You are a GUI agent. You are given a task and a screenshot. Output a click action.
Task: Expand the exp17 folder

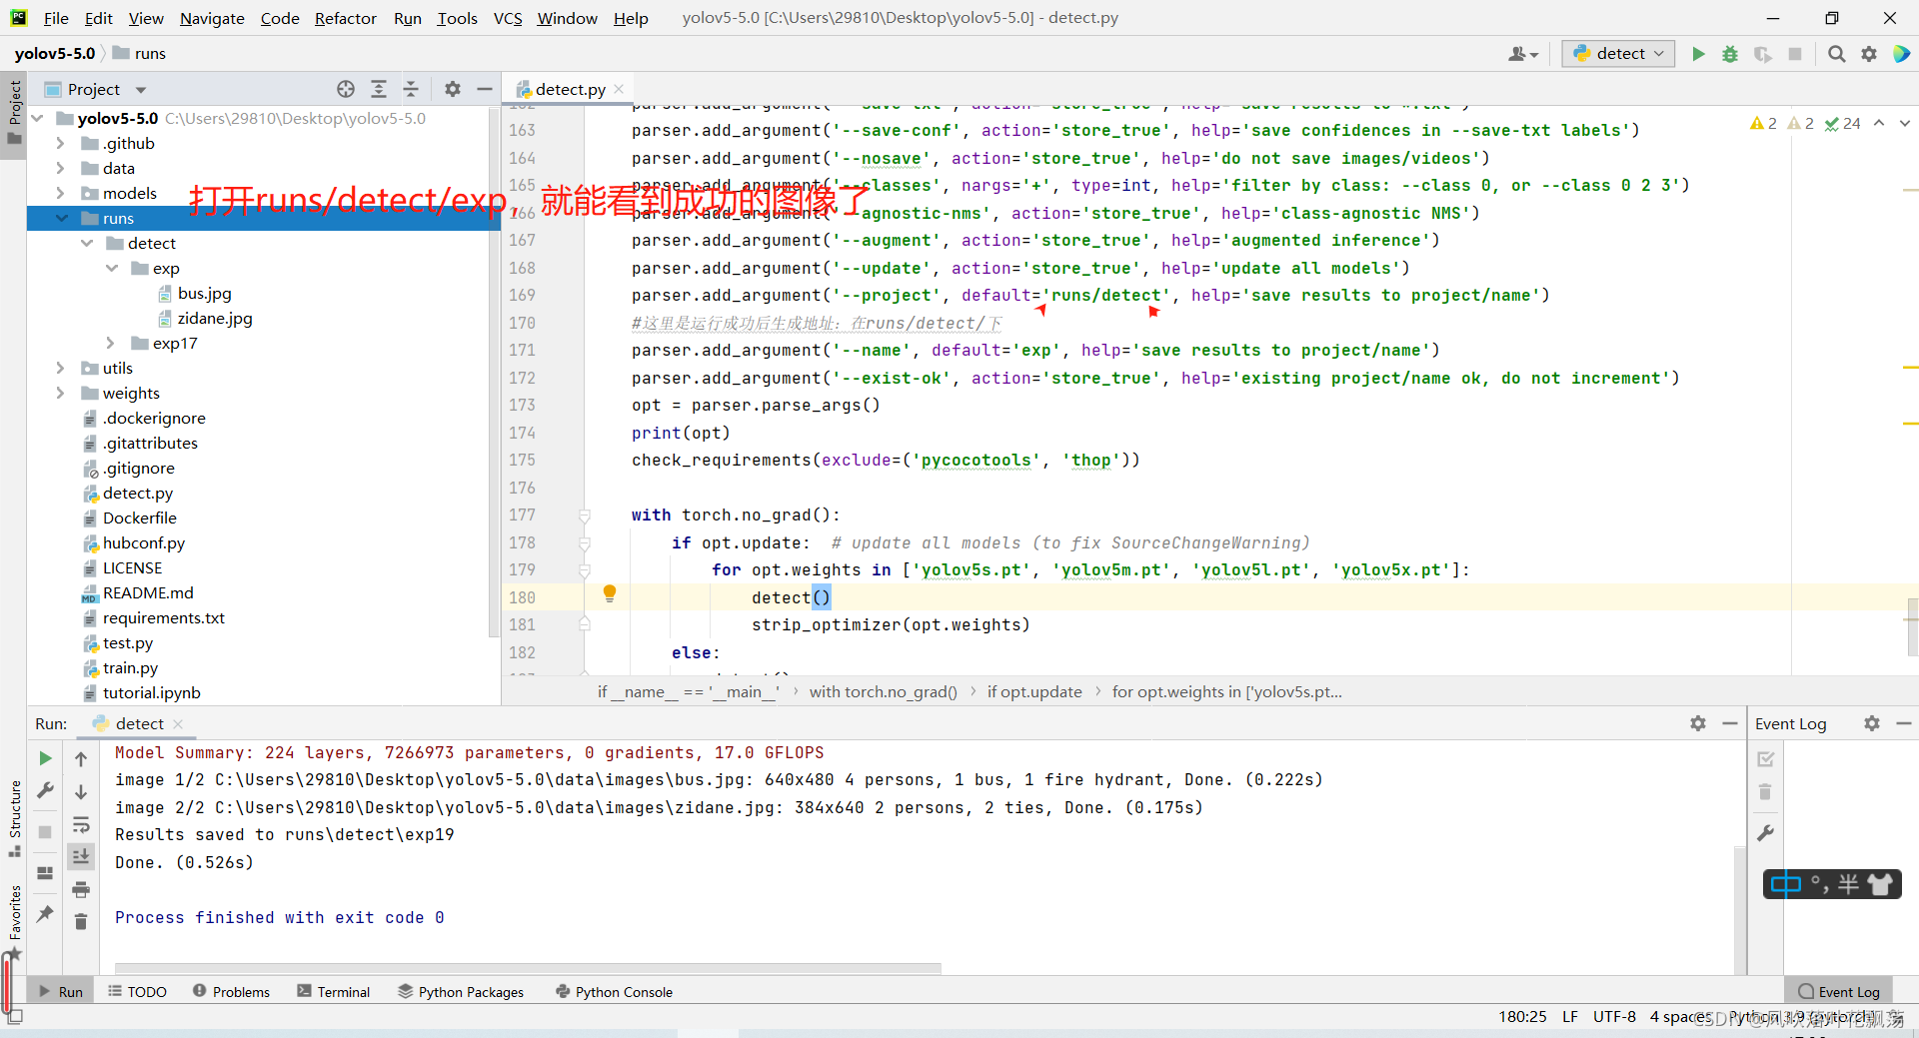111,343
